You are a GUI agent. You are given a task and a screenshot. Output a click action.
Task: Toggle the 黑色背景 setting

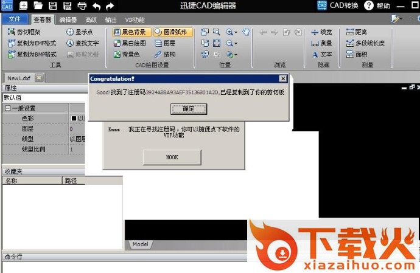[x=131, y=32]
